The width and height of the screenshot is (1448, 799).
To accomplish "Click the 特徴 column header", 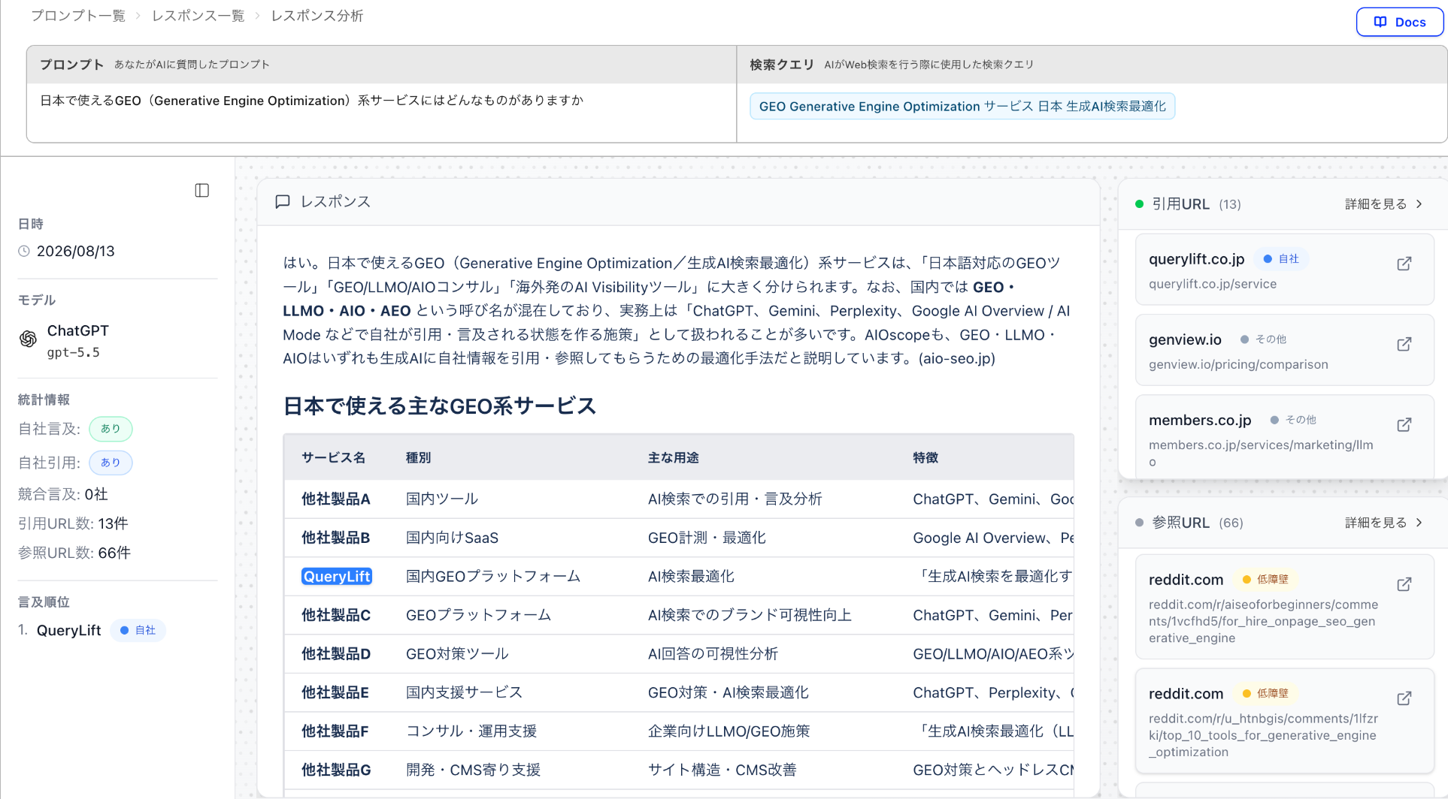I will coord(925,458).
